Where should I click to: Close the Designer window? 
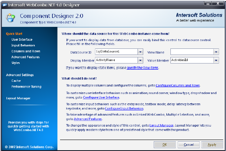(218, 4)
